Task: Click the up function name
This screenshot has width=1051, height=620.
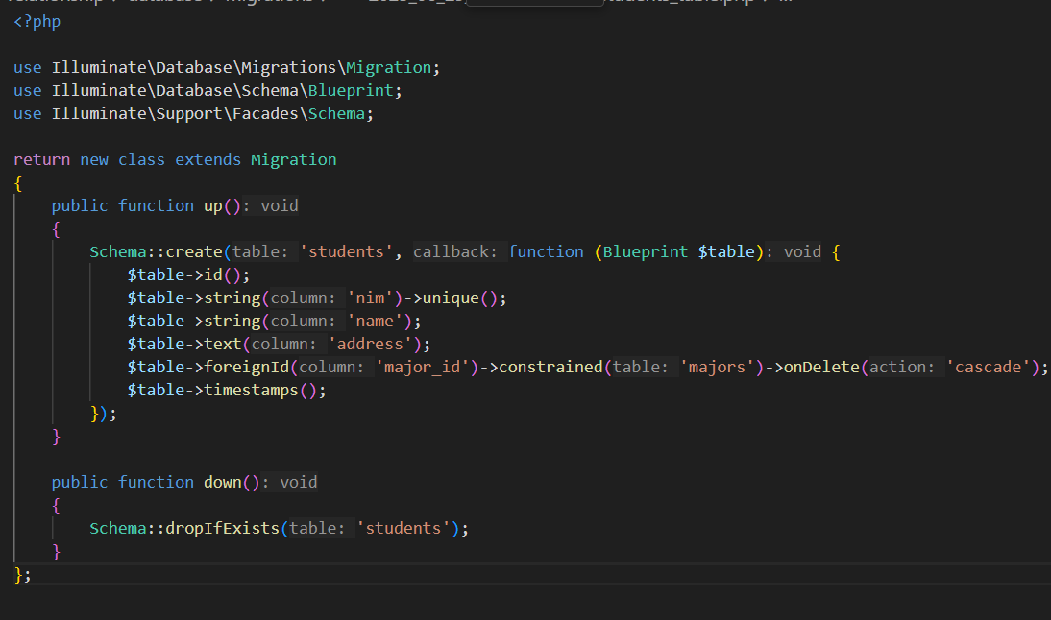Action: [x=212, y=205]
